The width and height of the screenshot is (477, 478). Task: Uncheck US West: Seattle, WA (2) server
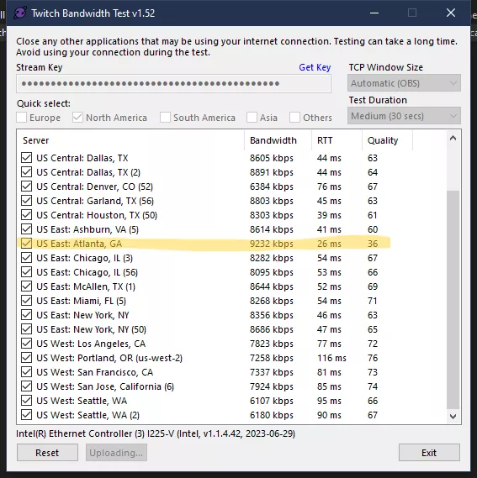pos(27,415)
